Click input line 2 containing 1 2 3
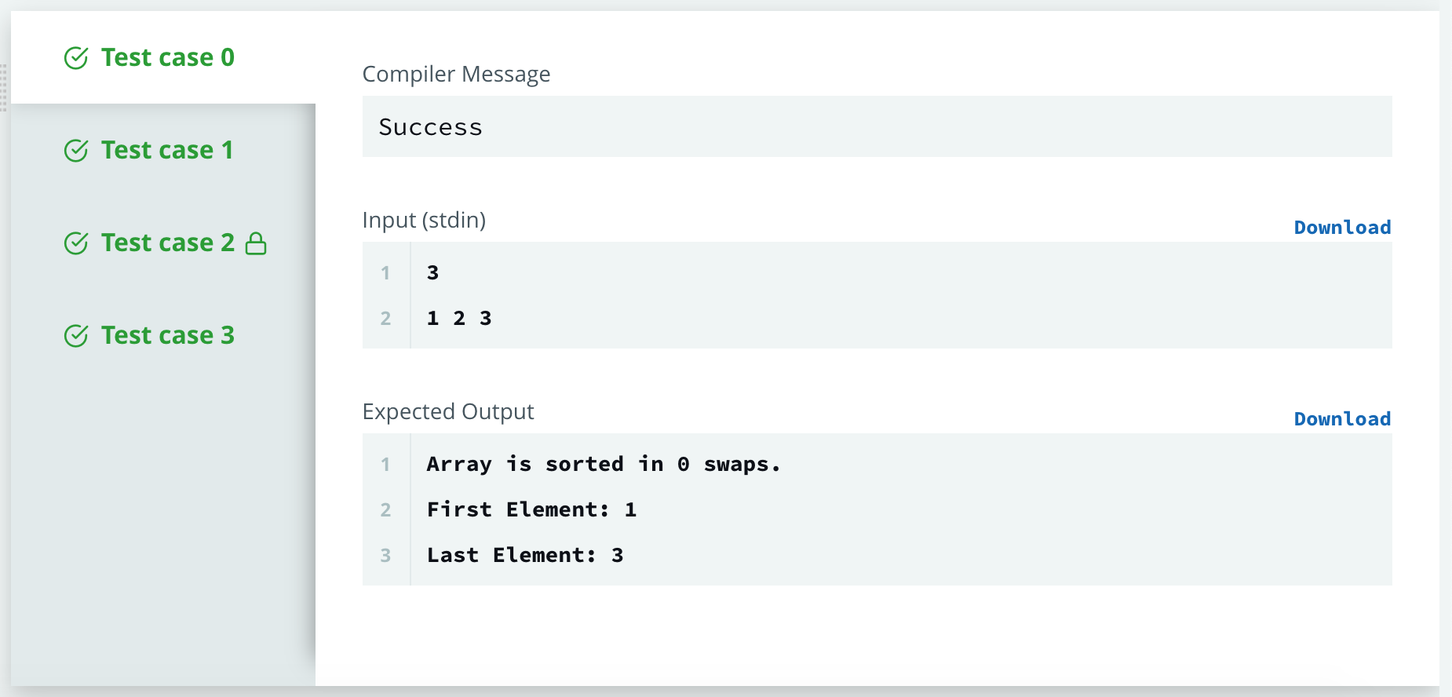 pyautogui.click(x=877, y=318)
